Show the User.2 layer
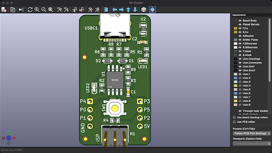The image size is (272, 153). pos(240,78)
